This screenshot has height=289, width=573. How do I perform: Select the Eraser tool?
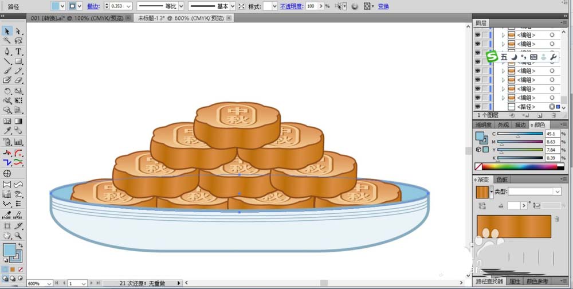pyautogui.click(x=18, y=80)
